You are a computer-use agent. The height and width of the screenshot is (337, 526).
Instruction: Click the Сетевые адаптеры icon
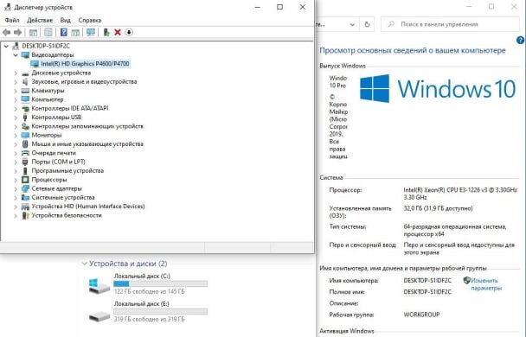(x=25, y=188)
